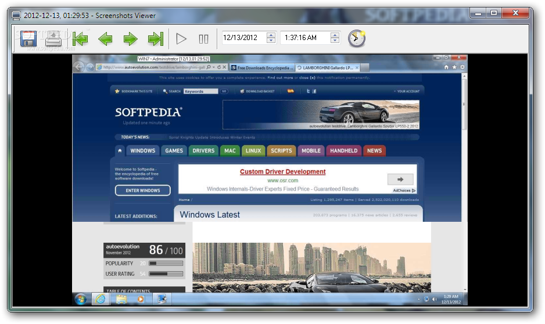
Task: Open the GAMES category tab
Action: (174, 151)
